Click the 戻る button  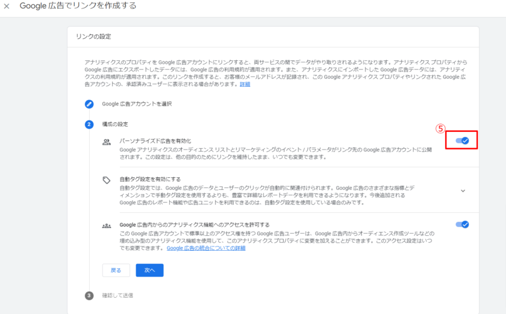tap(116, 270)
